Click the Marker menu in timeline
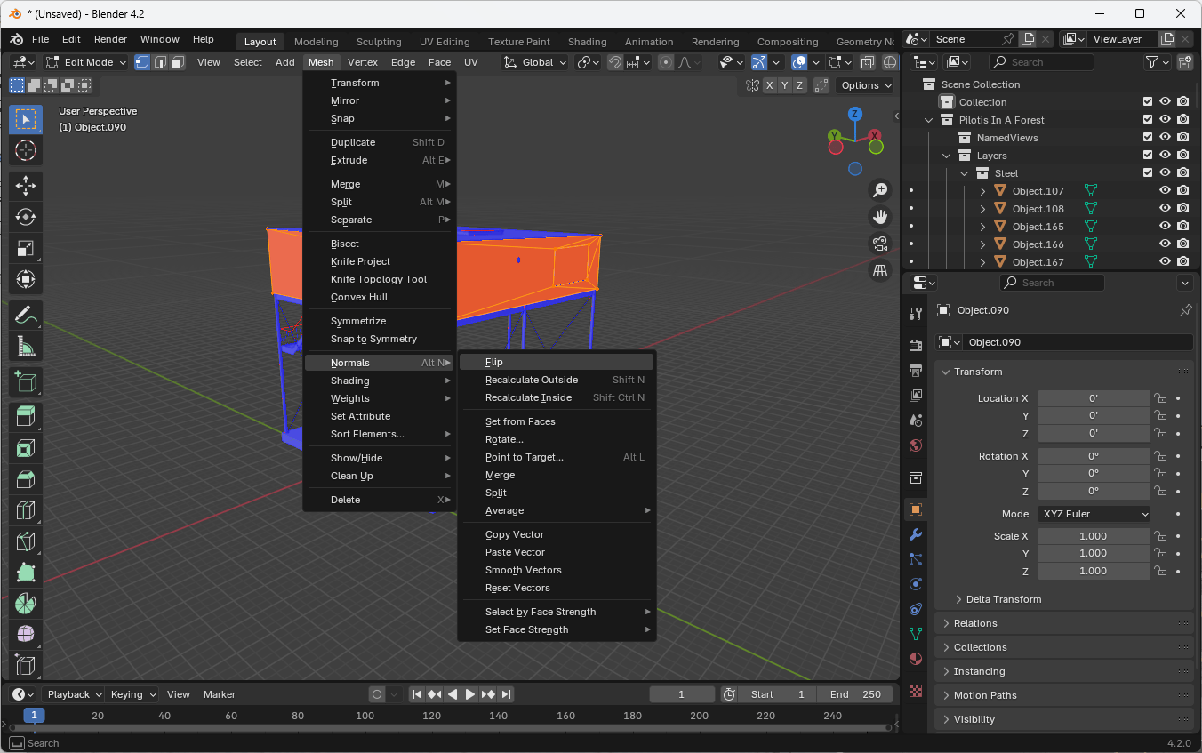The width and height of the screenshot is (1202, 753). pyautogui.click(x=220, y=694)
